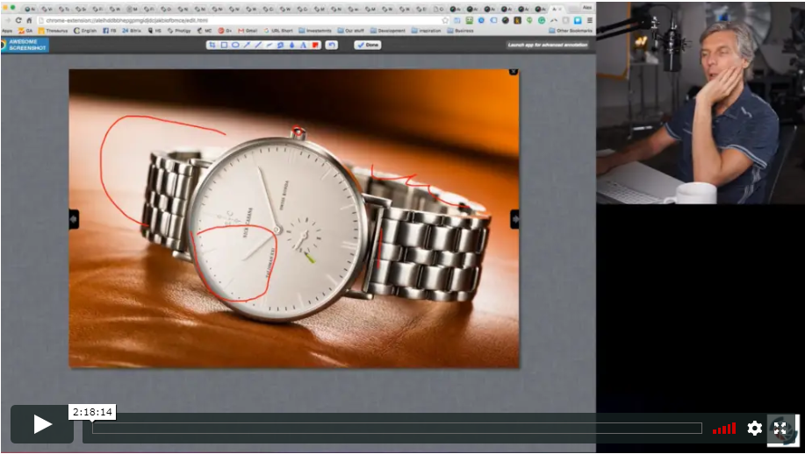
Task: Undo the last annotation
Action: pos(332,45)
